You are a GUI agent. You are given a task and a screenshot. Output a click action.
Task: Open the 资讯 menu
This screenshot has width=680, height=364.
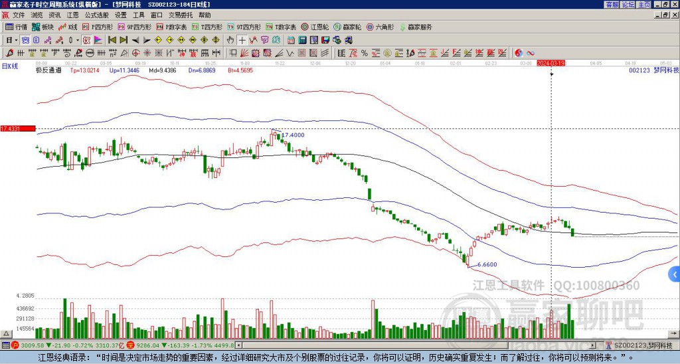(54, 15)
